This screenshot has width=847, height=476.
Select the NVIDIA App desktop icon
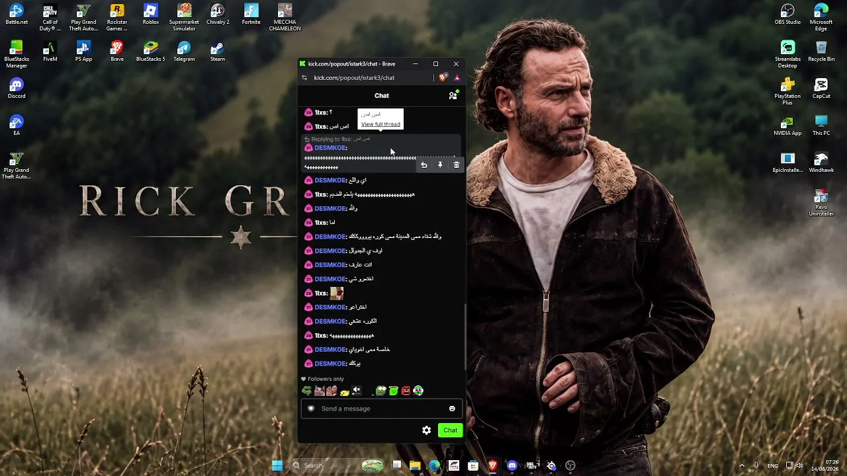point(787,126)
